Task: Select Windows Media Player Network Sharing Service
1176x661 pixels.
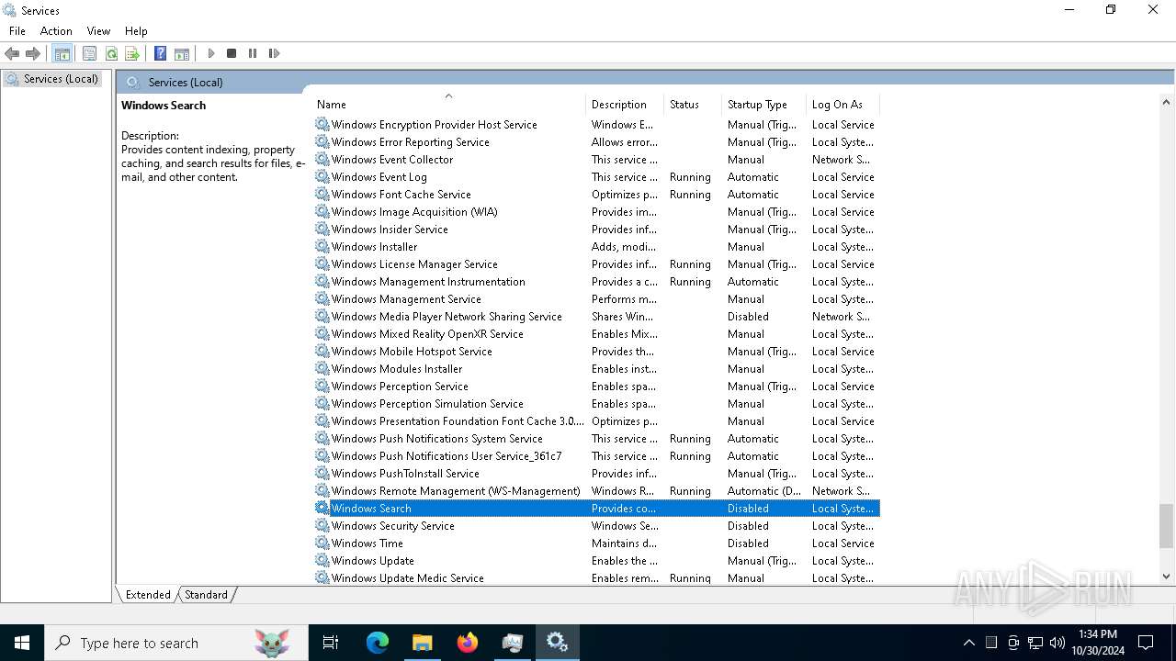Action: coord(596,317)
